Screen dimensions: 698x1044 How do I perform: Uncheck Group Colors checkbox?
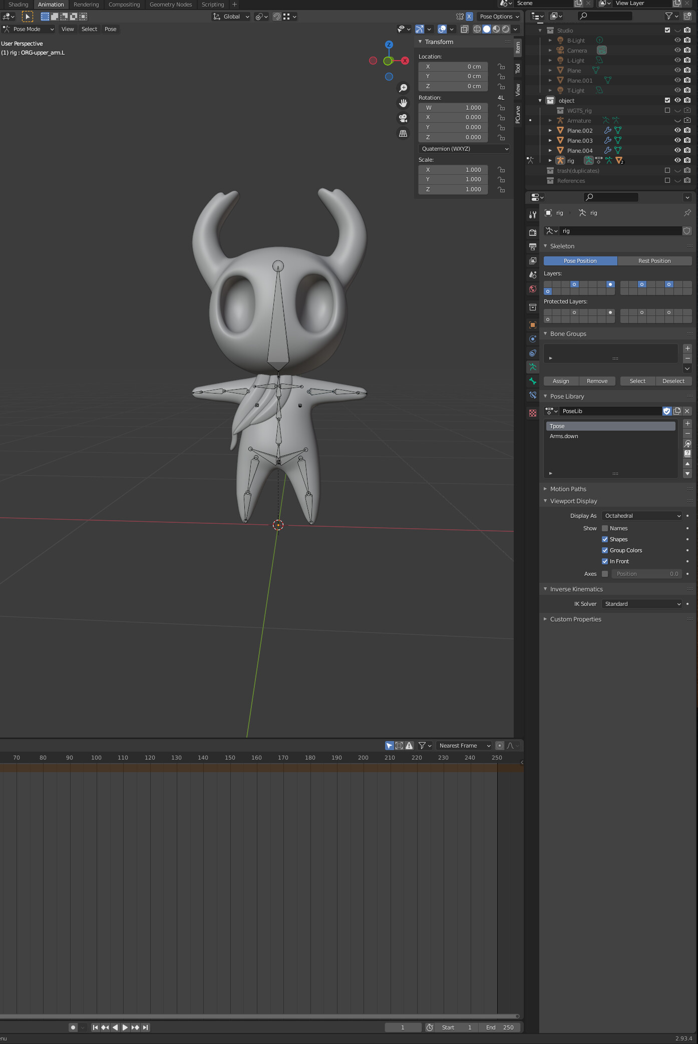[x=605, y=551]
